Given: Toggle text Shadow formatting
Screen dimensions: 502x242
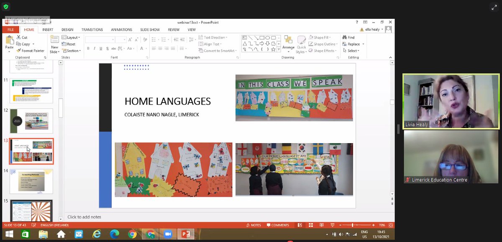Looking at the screenshot, I should [x=107, y=49].
